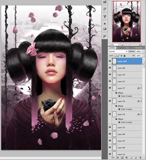This screenshot has height=160, width=146.
Task: Add a layer style via bottom fx icon
Action: pos(118,158)
